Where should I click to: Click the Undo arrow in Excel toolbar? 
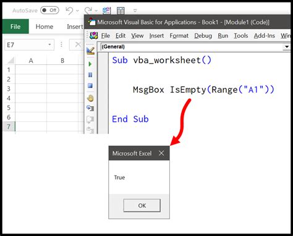point(69,11)
